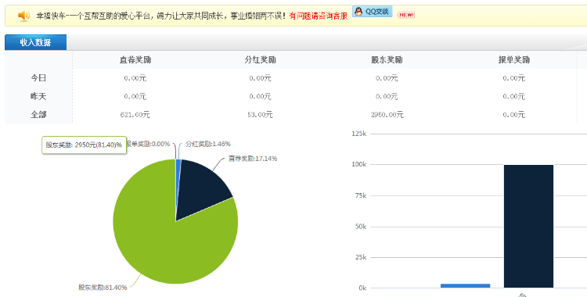
Task: Click the 0k axis label
Action: [362, 288]
